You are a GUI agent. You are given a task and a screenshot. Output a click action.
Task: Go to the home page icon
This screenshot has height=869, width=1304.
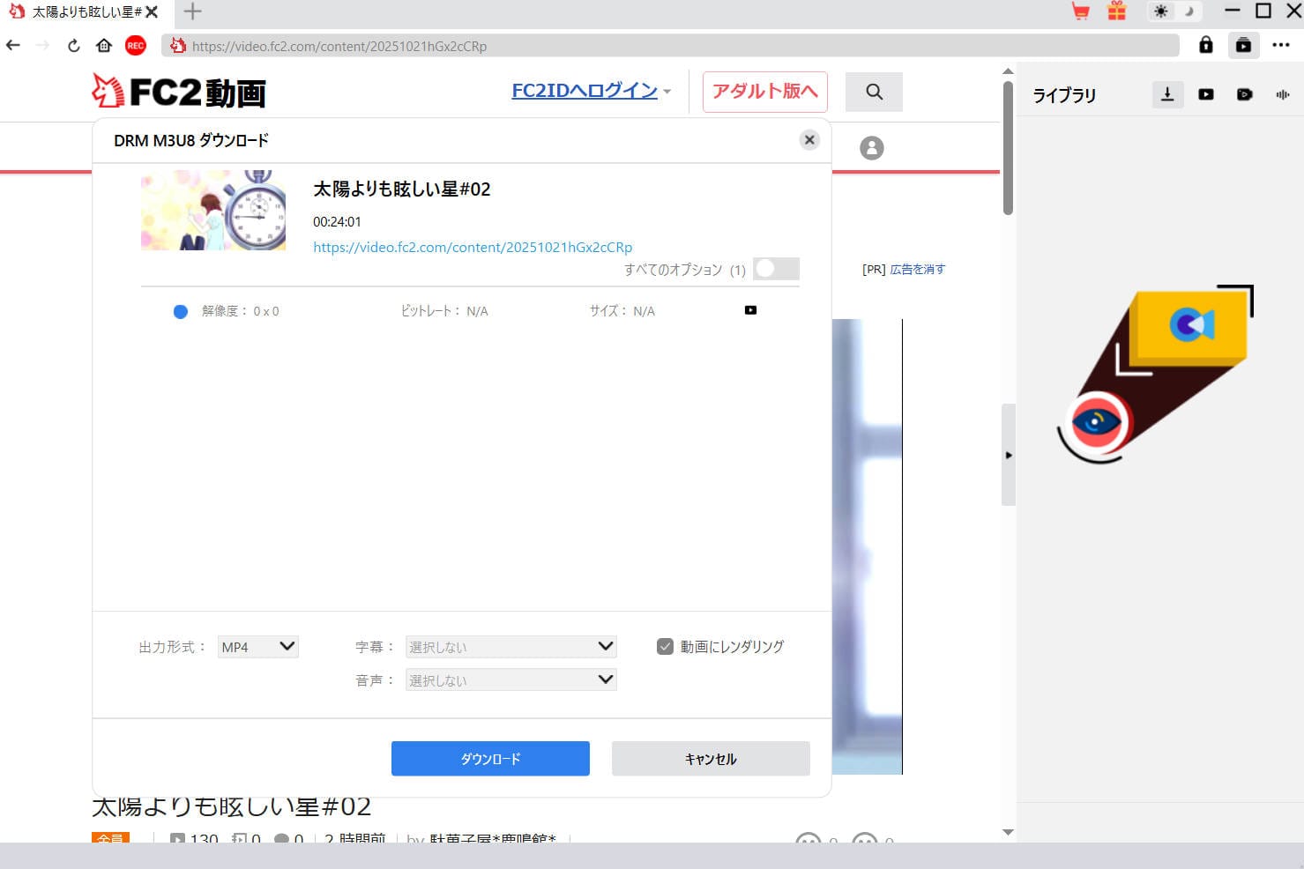tap(104, 46)
